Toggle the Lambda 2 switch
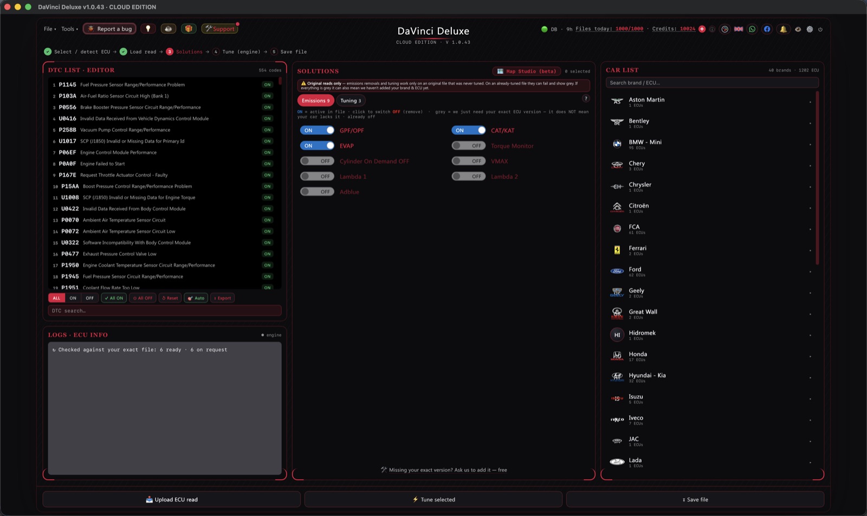 469,176
